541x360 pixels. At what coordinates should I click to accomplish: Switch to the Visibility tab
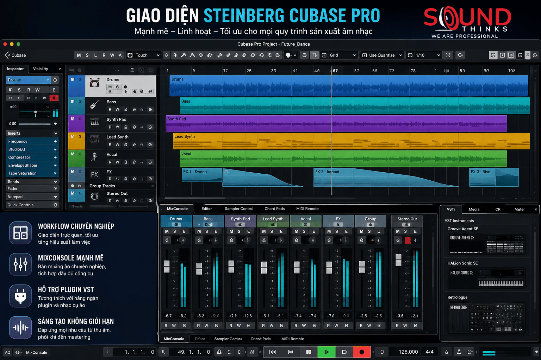point(41,69)
